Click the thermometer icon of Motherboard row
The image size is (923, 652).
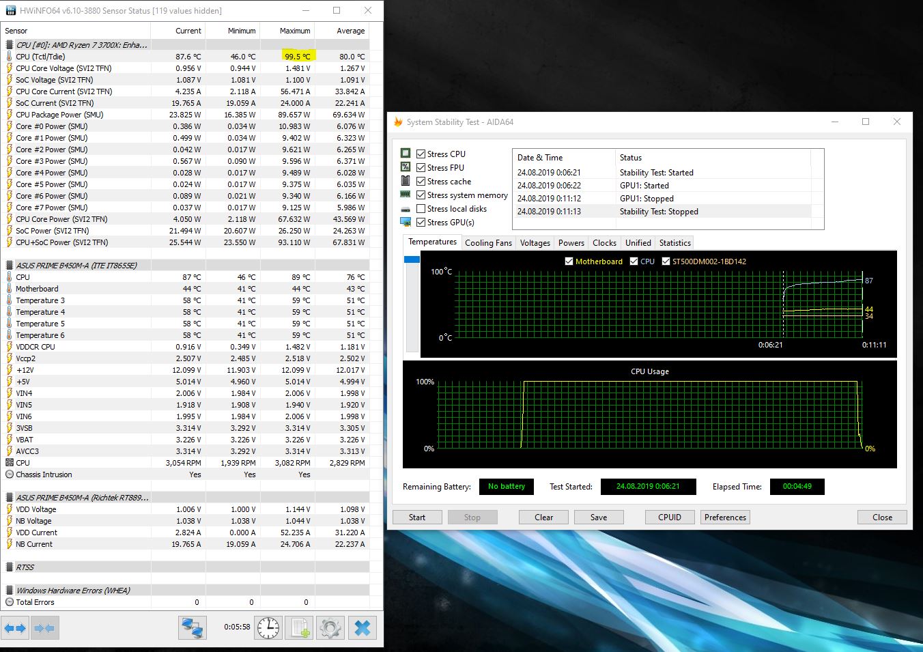click(10, 289)
